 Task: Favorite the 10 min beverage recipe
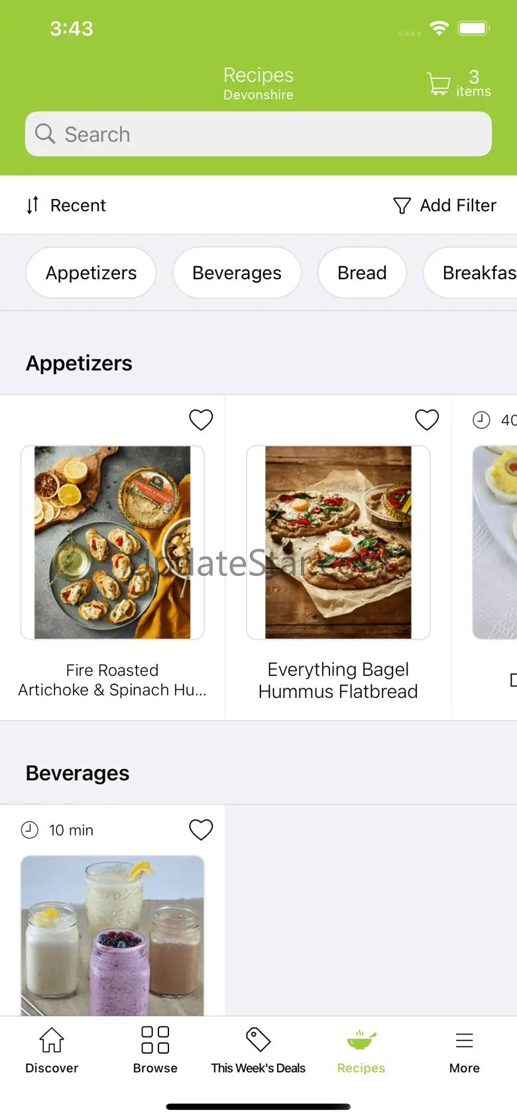[201, 829]
